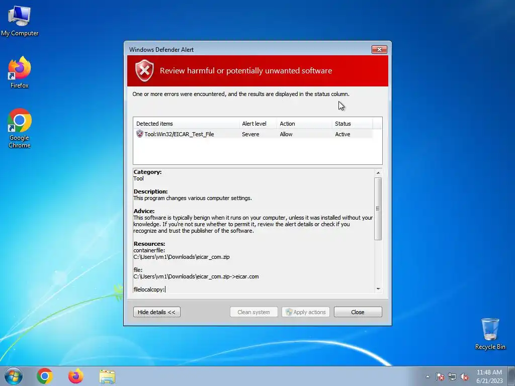This screenshot has height=386, width=515.
Task: Open the Action Center flag tray icon
Action: click(440, 376)
